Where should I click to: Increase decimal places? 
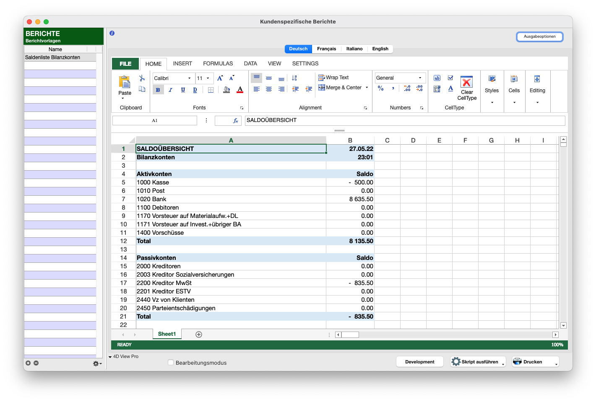(x=407, y=88)
